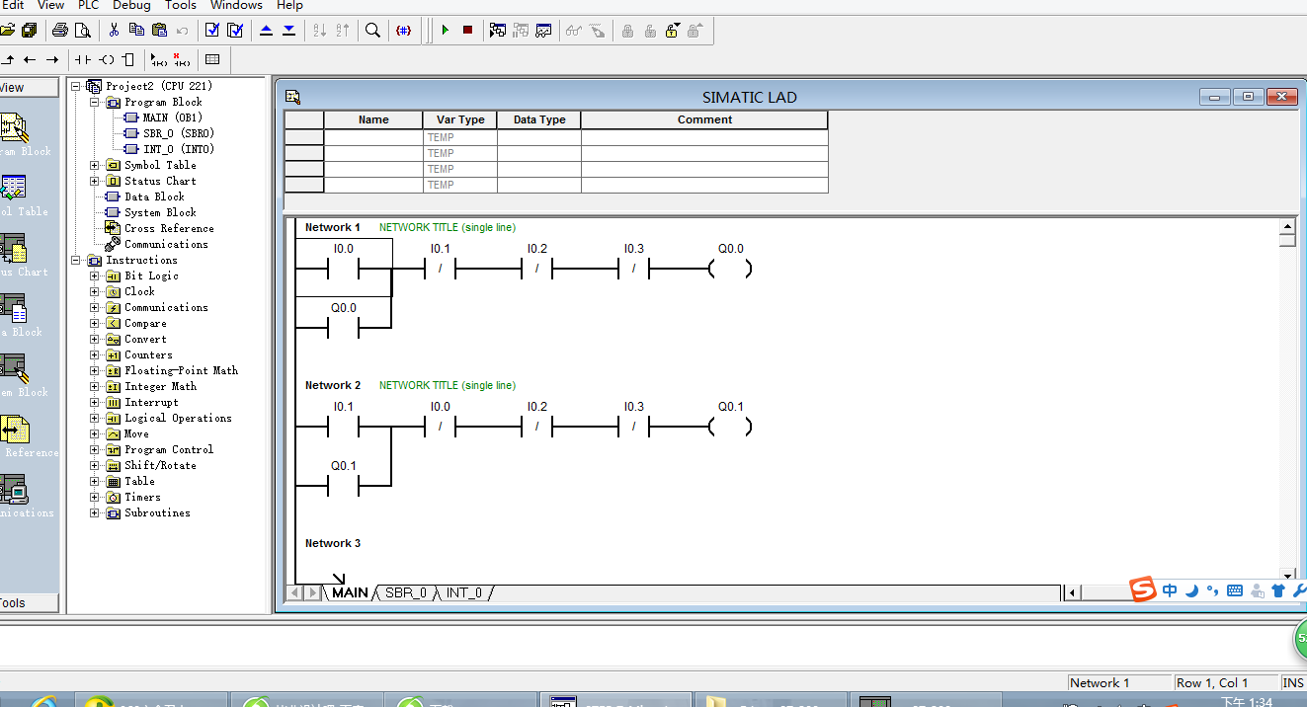1307x707 pixels.
Task: Upload program from PLC (up arrow)
Action: click(267, 31)
